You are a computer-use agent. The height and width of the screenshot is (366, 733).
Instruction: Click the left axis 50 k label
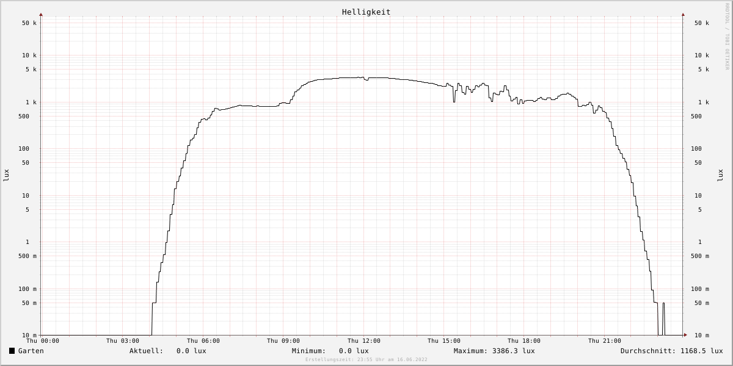(29, 23)
